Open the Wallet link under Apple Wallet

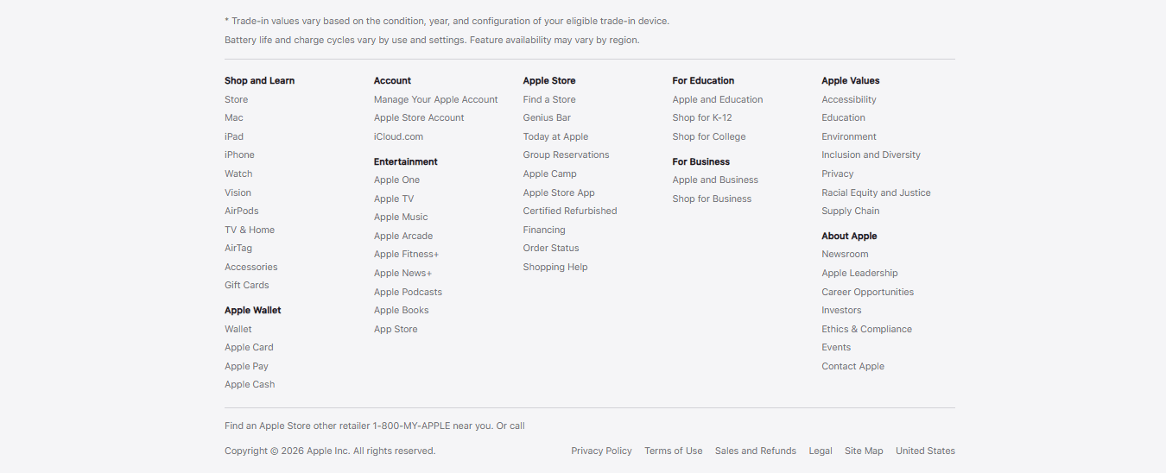pos(238,329)
